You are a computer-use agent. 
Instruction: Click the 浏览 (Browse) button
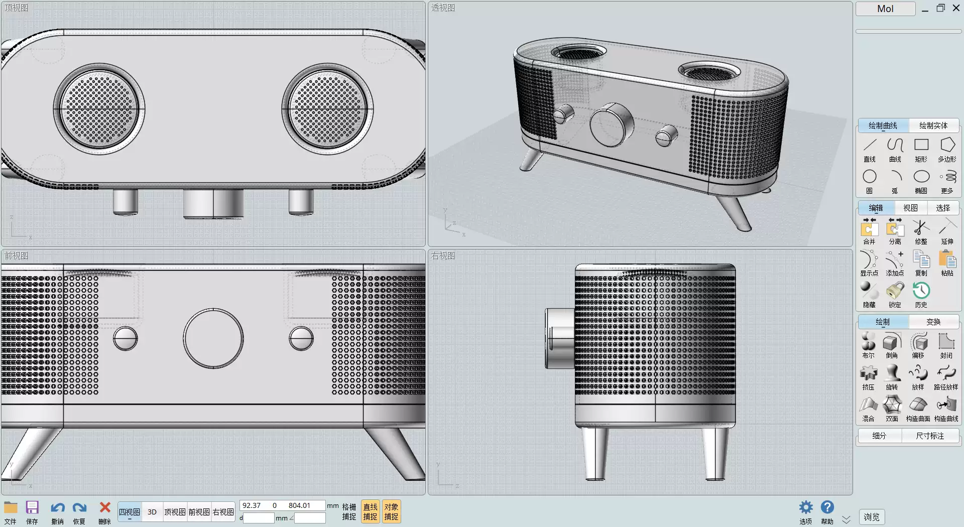[x=872, y=516]
